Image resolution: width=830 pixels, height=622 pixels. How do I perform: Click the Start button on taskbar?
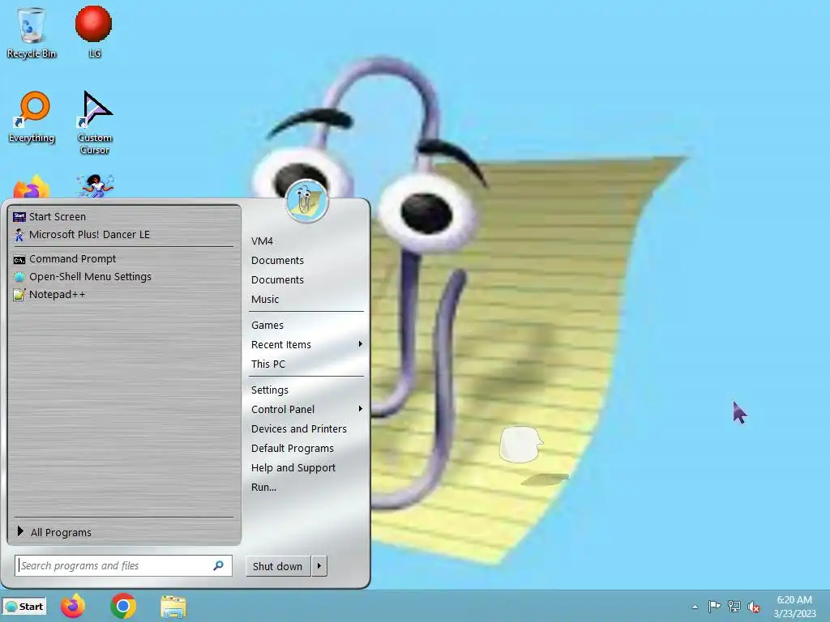[x=24, y=607]
